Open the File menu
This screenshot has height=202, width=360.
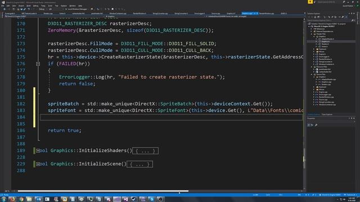coord(3,6)
